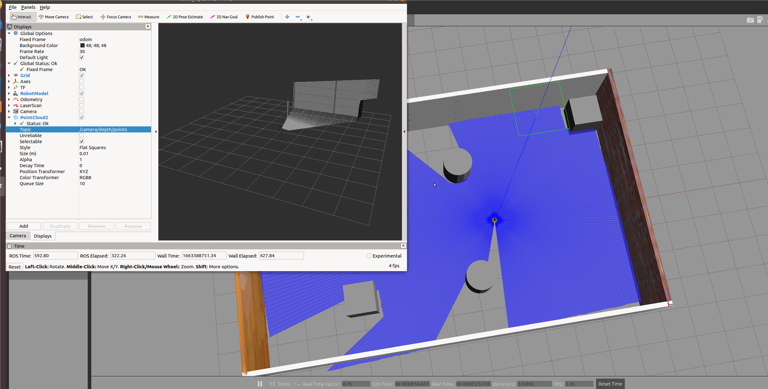Expand the Grid display item
Viewport: 768px width, 389px height.
click(x=9, y=75)
